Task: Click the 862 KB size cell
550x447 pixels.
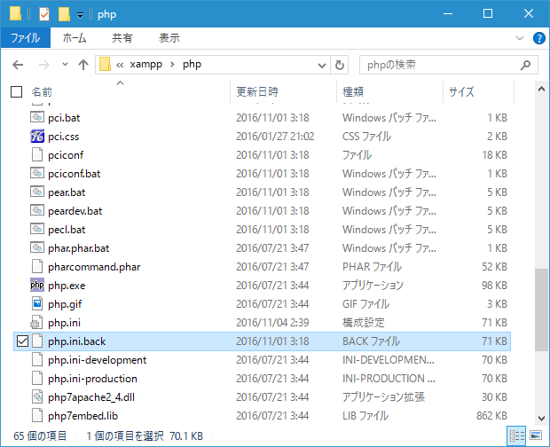Action: tap(491, 415)
